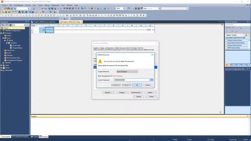Select the Standby program folder
Screen dimensions: 251x141
point(10,55)
